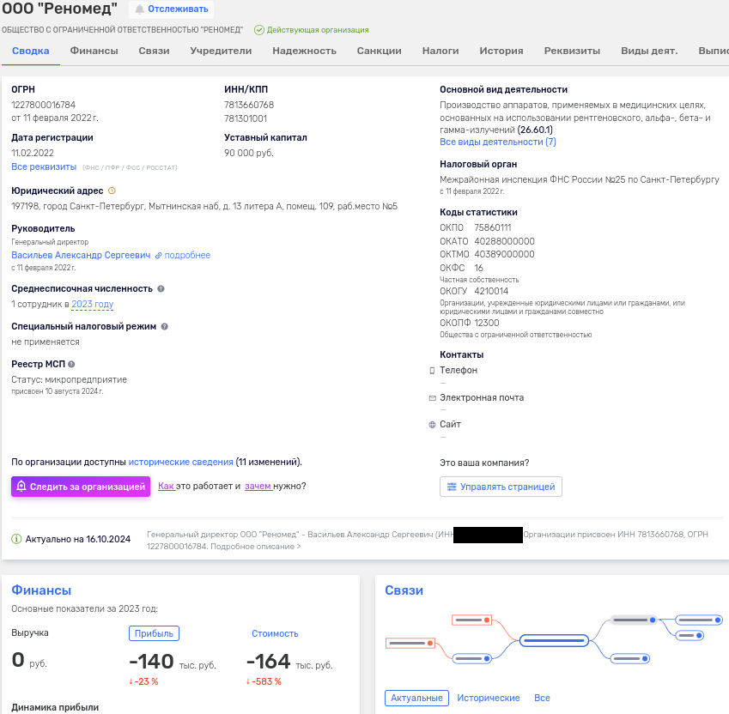Expand the 2023 году employee year selector

coord(93,305)
